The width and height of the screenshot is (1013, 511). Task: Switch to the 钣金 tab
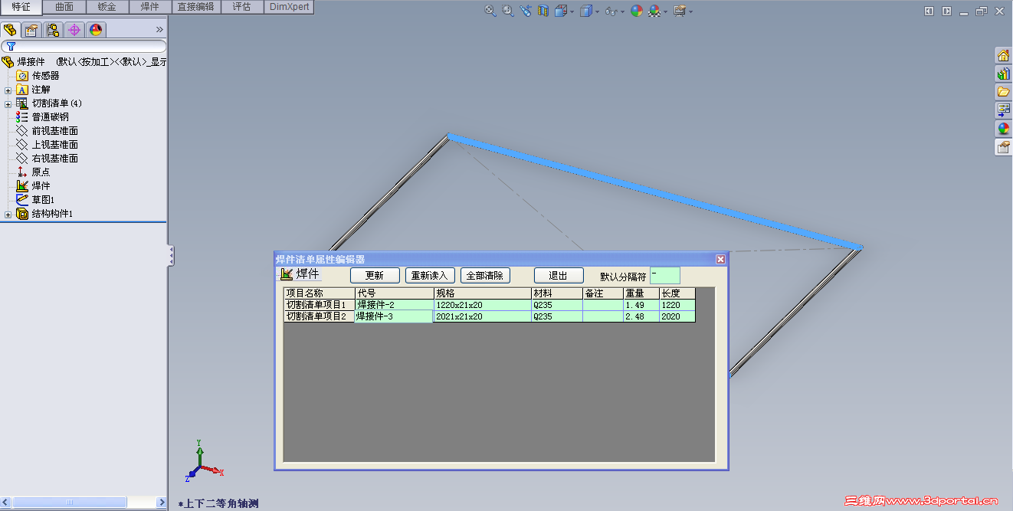pos(107,7)
